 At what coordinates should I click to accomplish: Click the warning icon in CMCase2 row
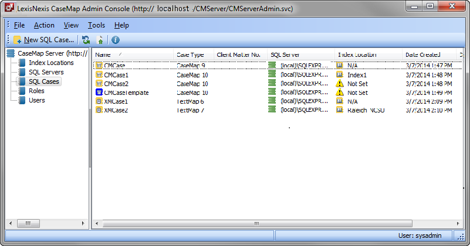340,84
